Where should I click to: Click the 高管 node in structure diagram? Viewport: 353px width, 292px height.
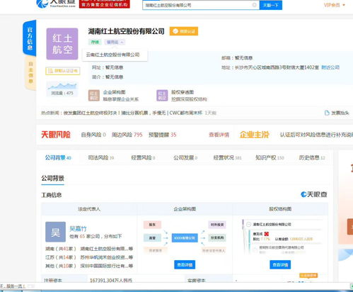(x=152, y=238)
